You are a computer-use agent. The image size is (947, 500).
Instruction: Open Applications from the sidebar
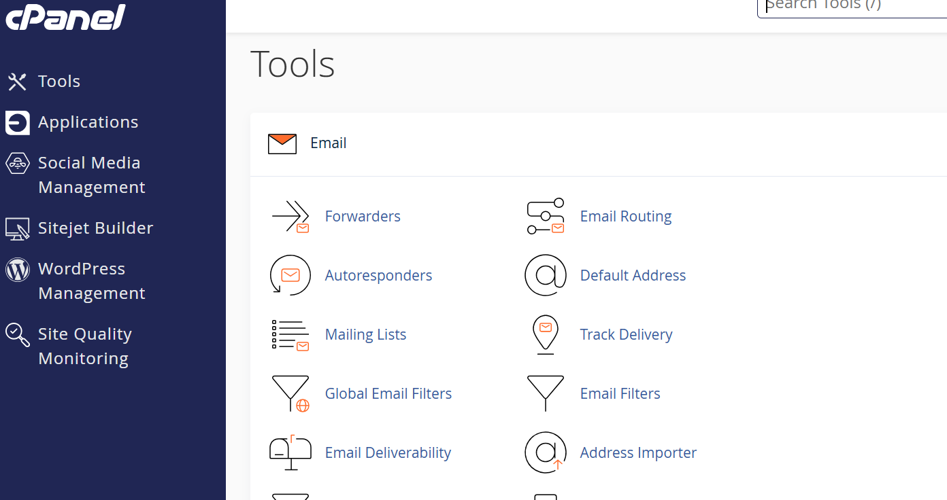click(x=88, y=122)
